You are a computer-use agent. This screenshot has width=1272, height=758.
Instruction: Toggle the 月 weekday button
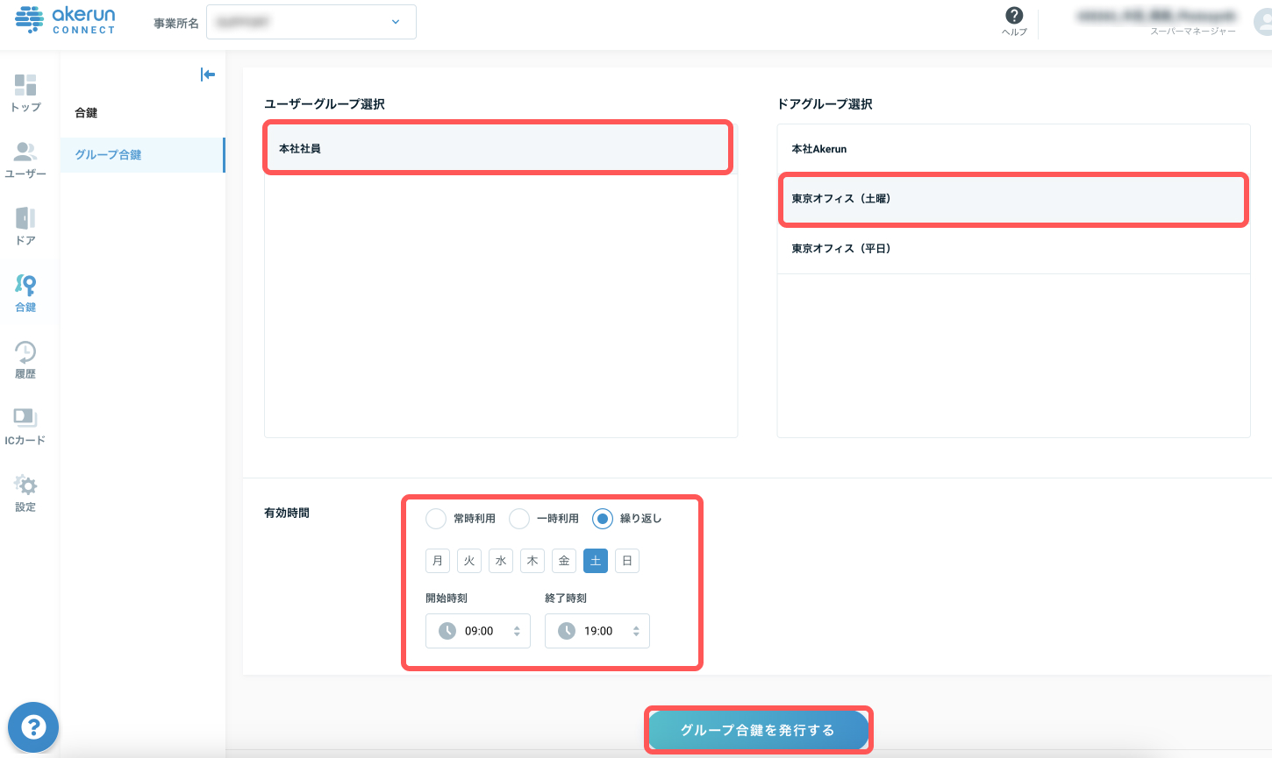pos(438,561)
